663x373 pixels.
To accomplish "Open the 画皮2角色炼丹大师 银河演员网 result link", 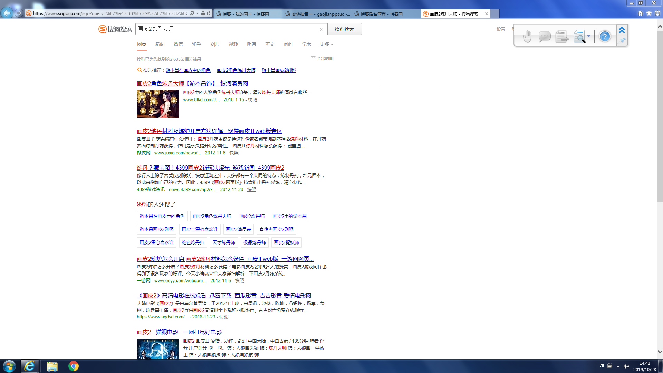I will pos(192,83).
